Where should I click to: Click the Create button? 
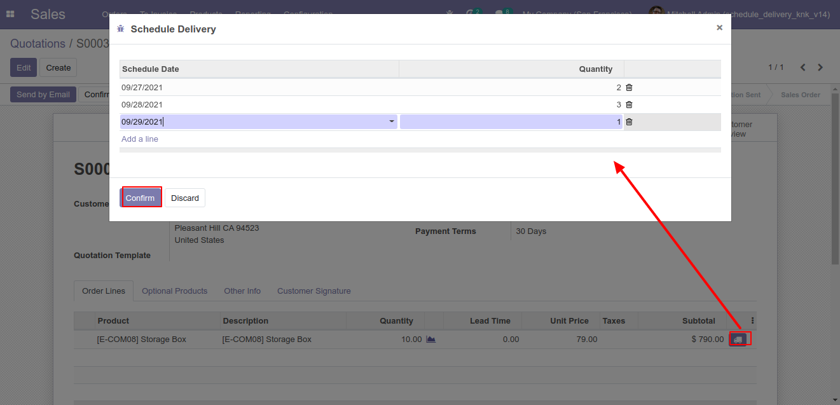[59, 67]
